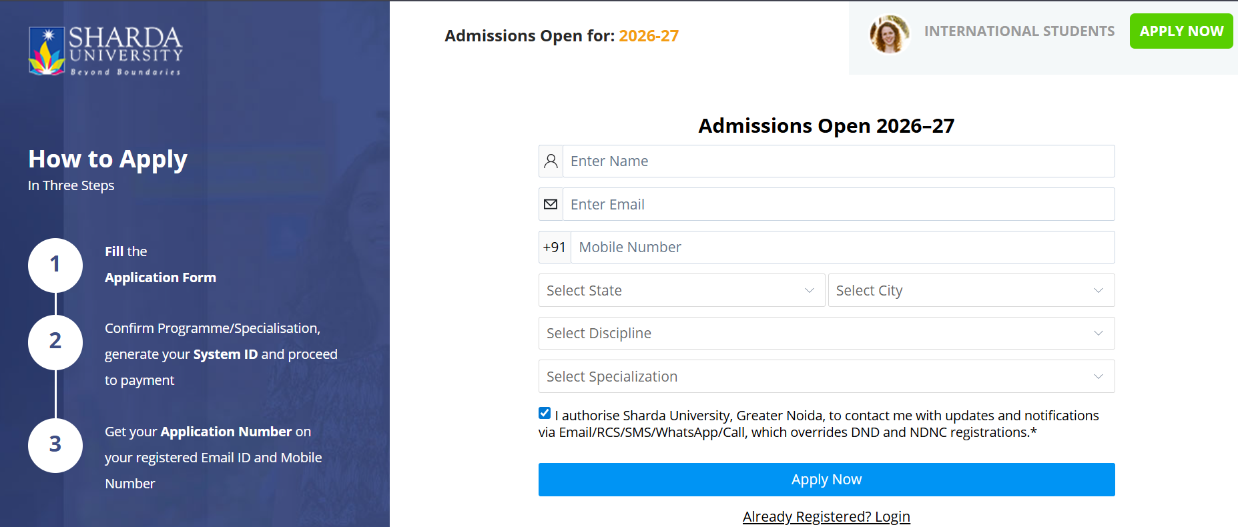Click the step 1 circle

(x=55, y=265)
